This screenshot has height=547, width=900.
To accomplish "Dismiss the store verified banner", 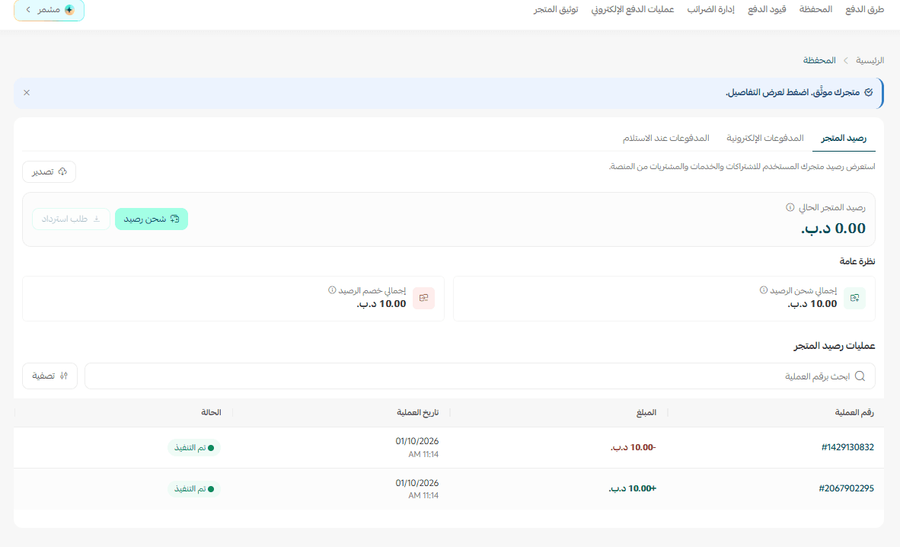I will 27,92.
